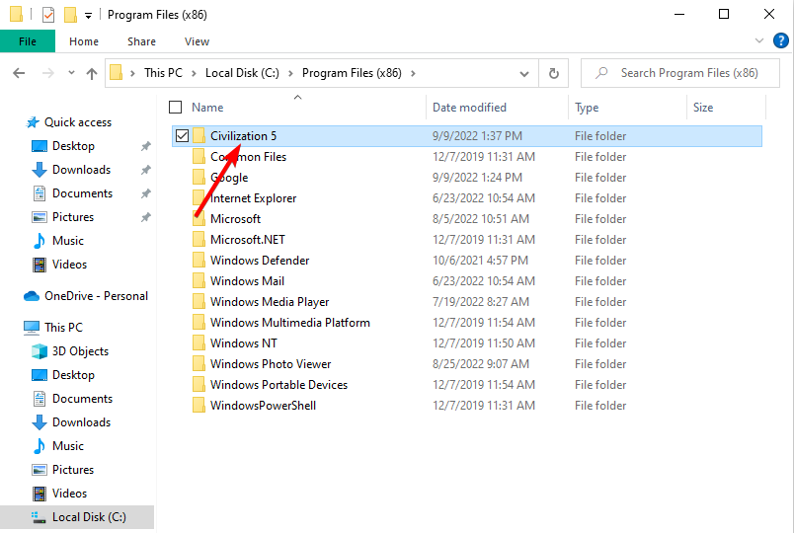Click the New folder icon in the title bar
The image size is (794, 533).
click(x=70, y=15)
